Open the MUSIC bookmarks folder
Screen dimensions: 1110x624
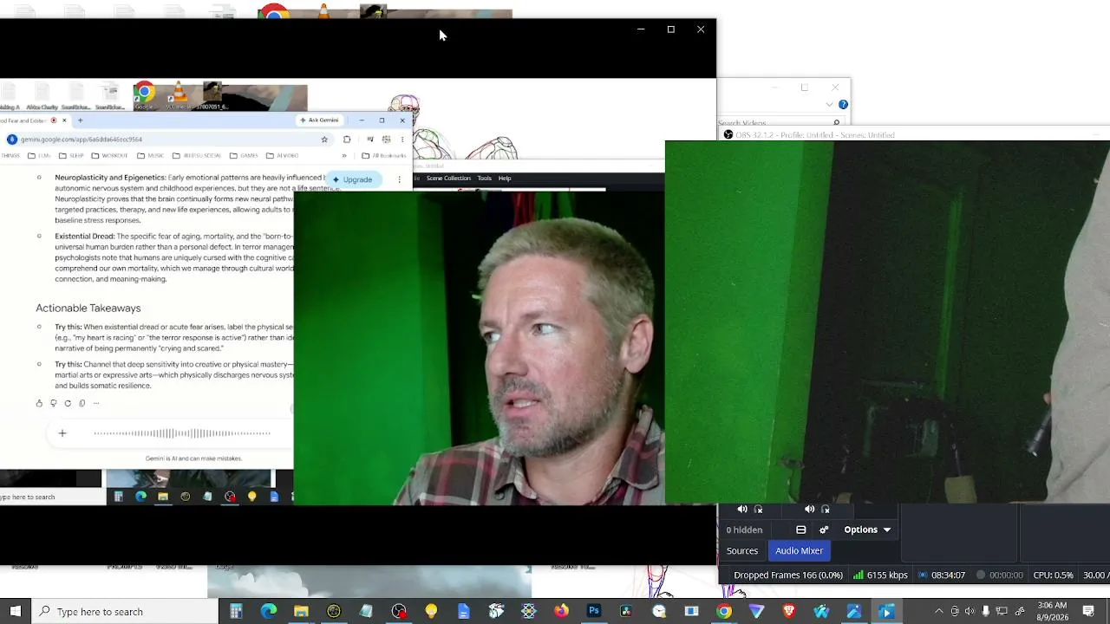[151, 156]
